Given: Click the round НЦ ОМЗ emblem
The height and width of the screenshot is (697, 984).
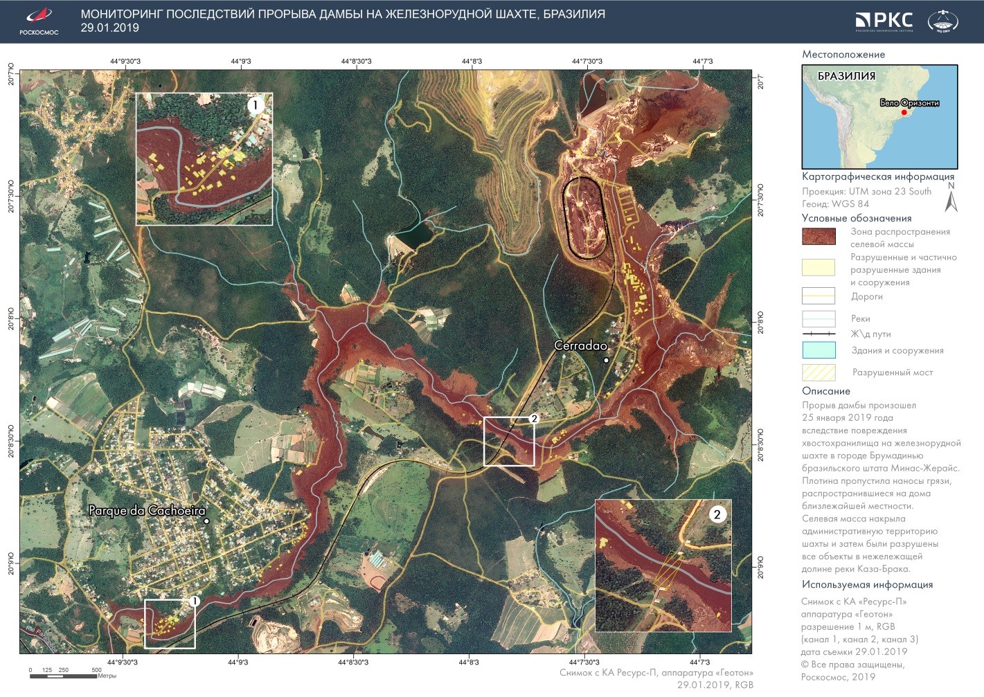Looking at the screenshot, I should coord(942,21).
